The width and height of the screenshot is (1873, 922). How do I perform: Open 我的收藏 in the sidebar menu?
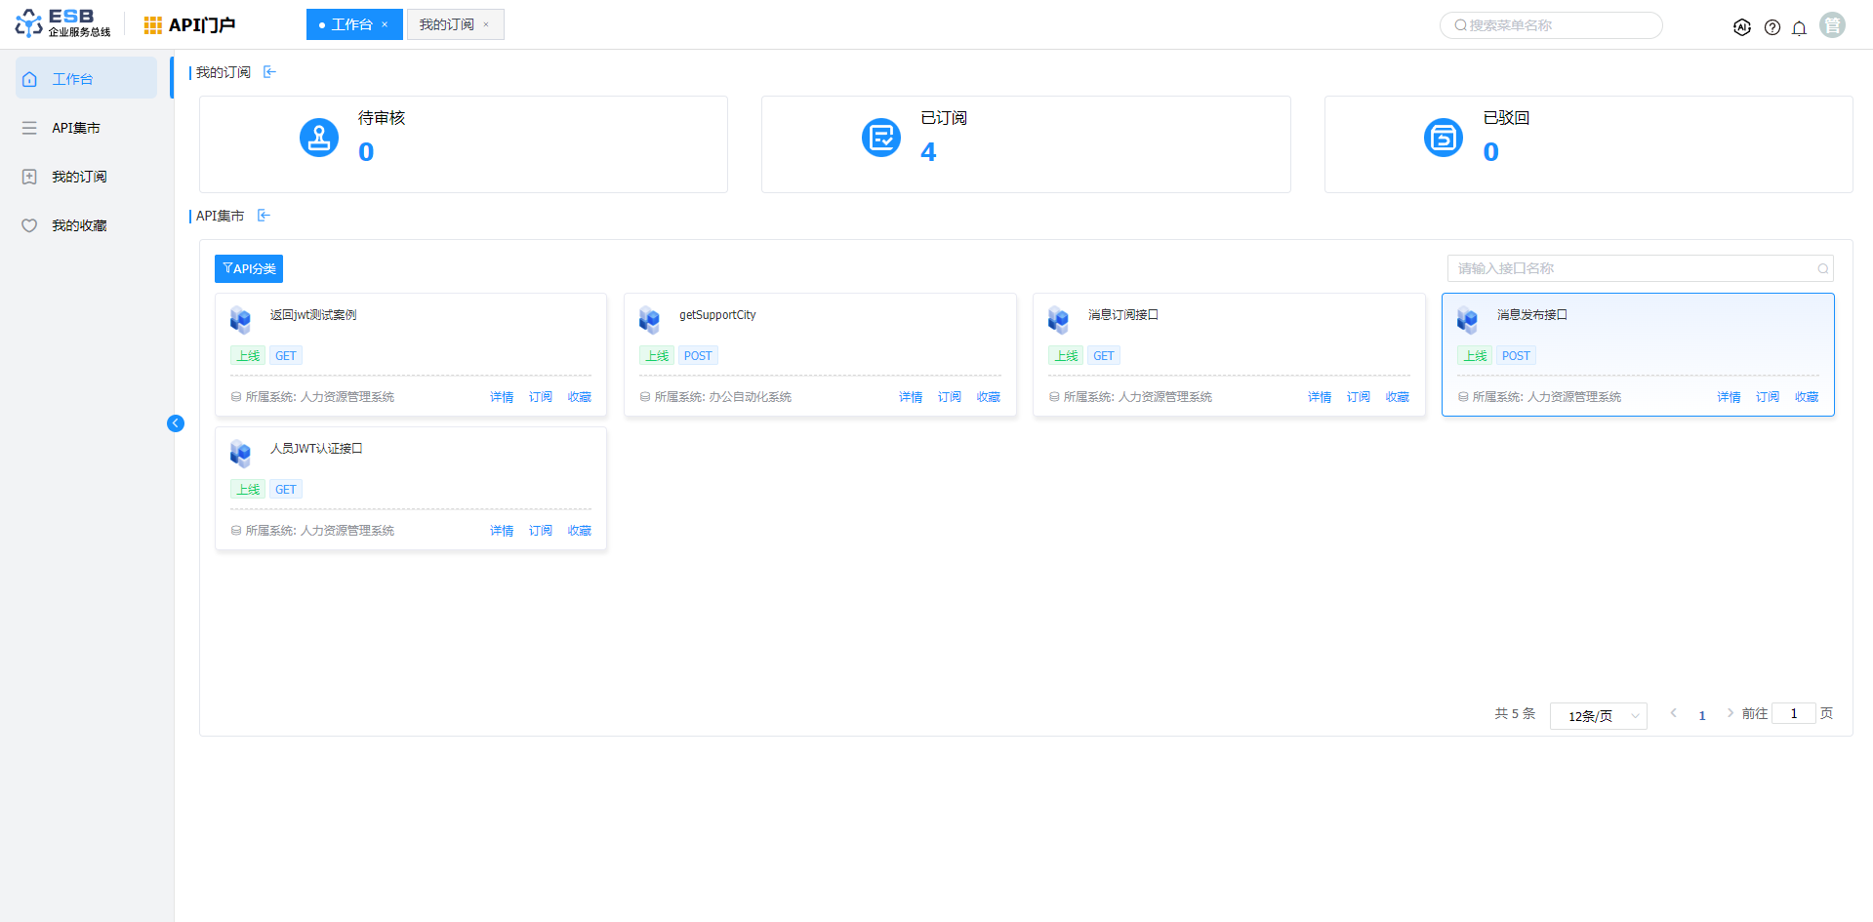coord(79,225)
